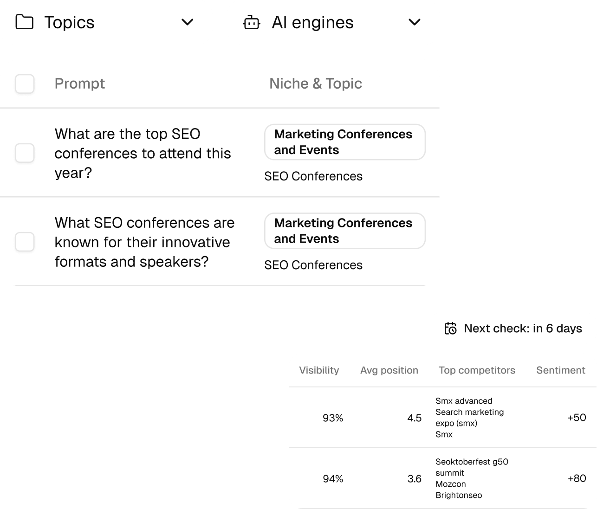Open the prompt about top SEO conferences
Screen dimensions: 597x509
tap(143, 153)
